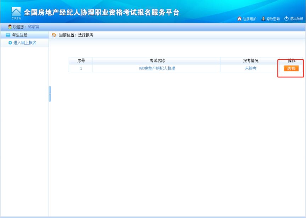Open the 注册维护 link
The width and height of the screenshot is (306, 218).
click(249, 19)
